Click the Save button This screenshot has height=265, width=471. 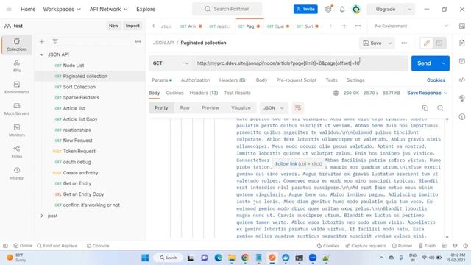(372, 43)
